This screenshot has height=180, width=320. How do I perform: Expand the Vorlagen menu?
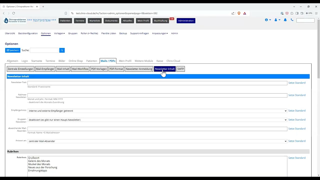tap(59, 33)
